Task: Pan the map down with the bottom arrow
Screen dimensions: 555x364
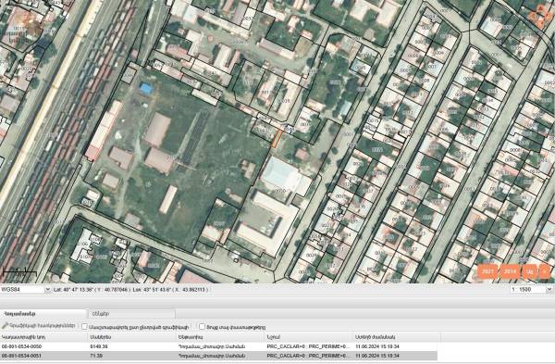Action: pyautogui.click(x=540, y=23)
